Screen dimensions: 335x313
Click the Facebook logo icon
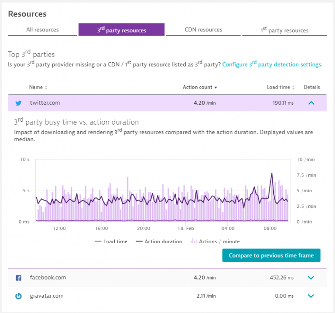pyautogui.click(x=18, y=278)
